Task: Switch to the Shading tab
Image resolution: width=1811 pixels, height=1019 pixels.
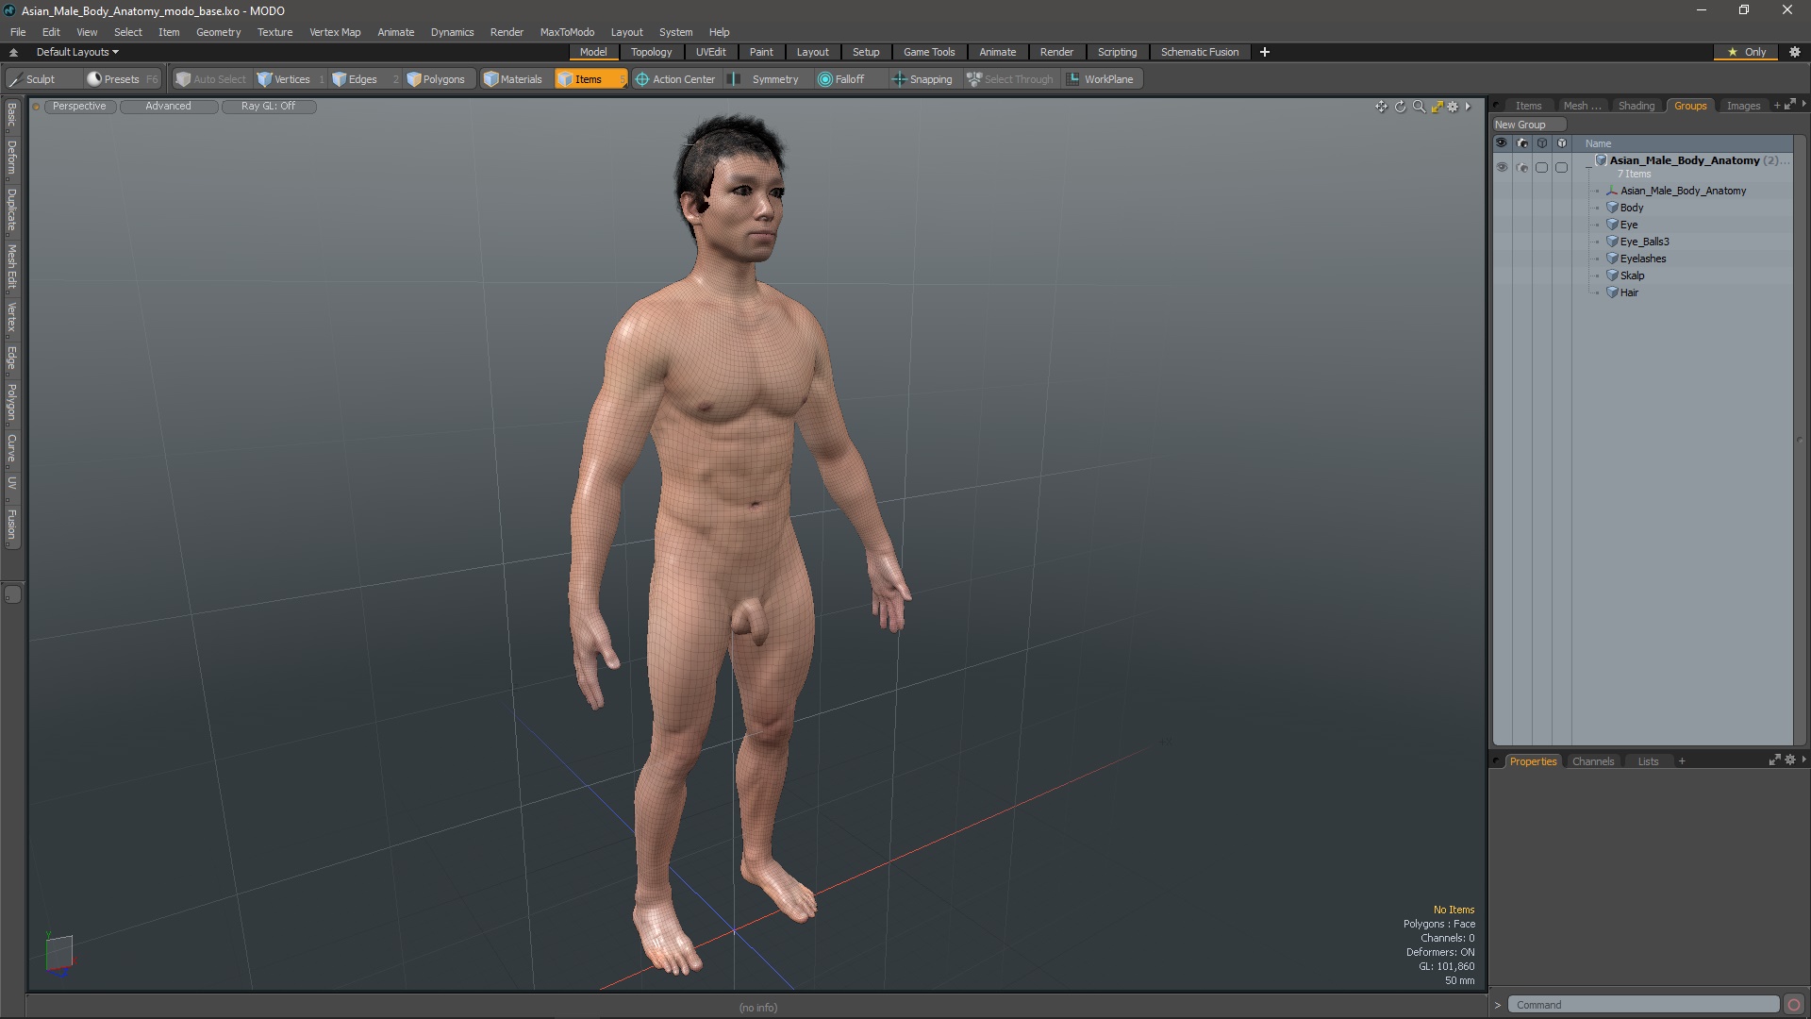Action: pyautogui.click(x=1636, y=106)
